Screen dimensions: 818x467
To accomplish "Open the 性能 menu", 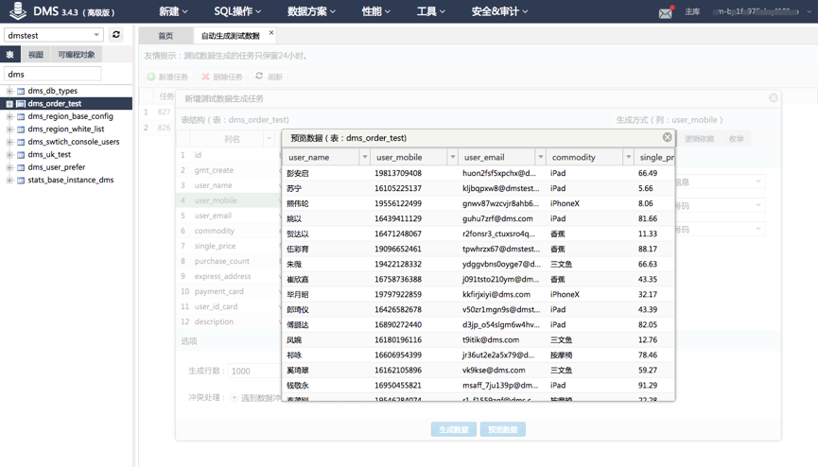I will pos(376,11).
